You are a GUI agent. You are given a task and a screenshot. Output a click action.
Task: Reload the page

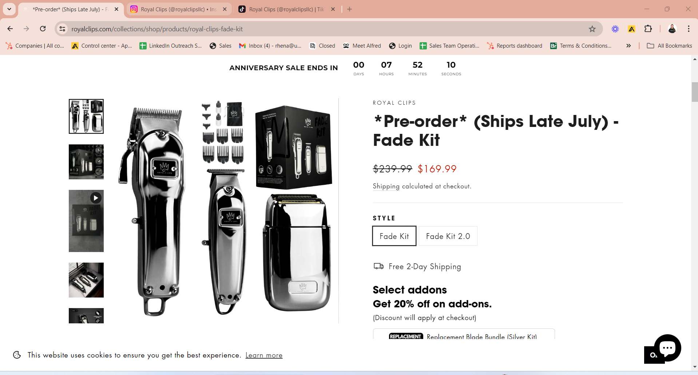[x=43, y=29]
